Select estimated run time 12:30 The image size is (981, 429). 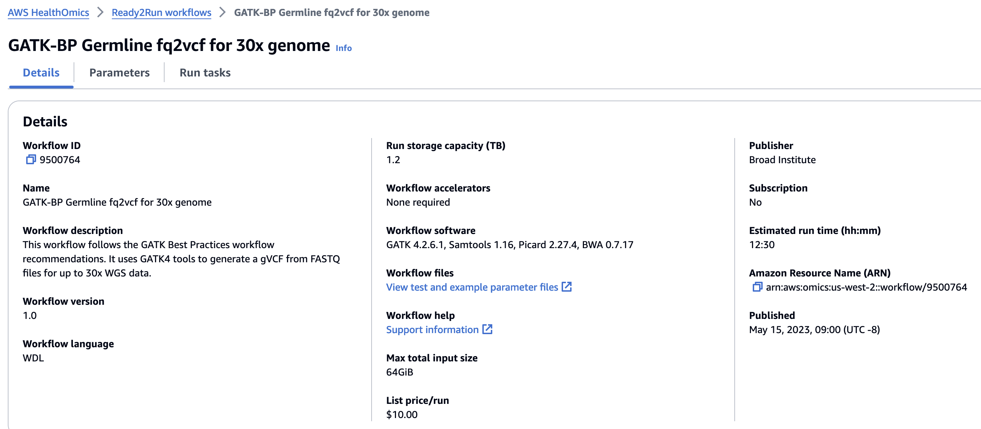coord(762,245)
